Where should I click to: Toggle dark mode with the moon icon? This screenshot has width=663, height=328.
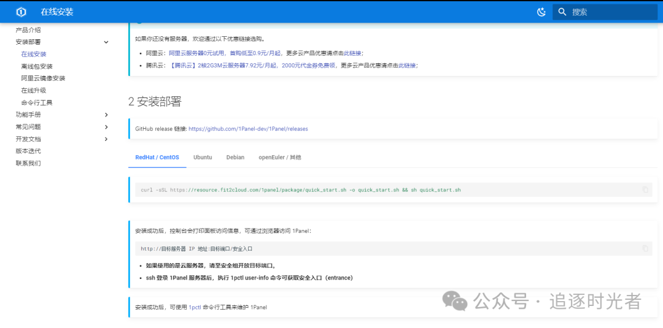(541, 12)
